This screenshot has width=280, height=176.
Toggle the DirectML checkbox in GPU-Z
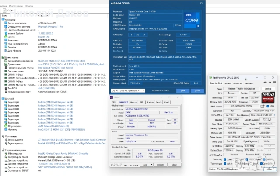pyautogui.click(x=264, y=159)
